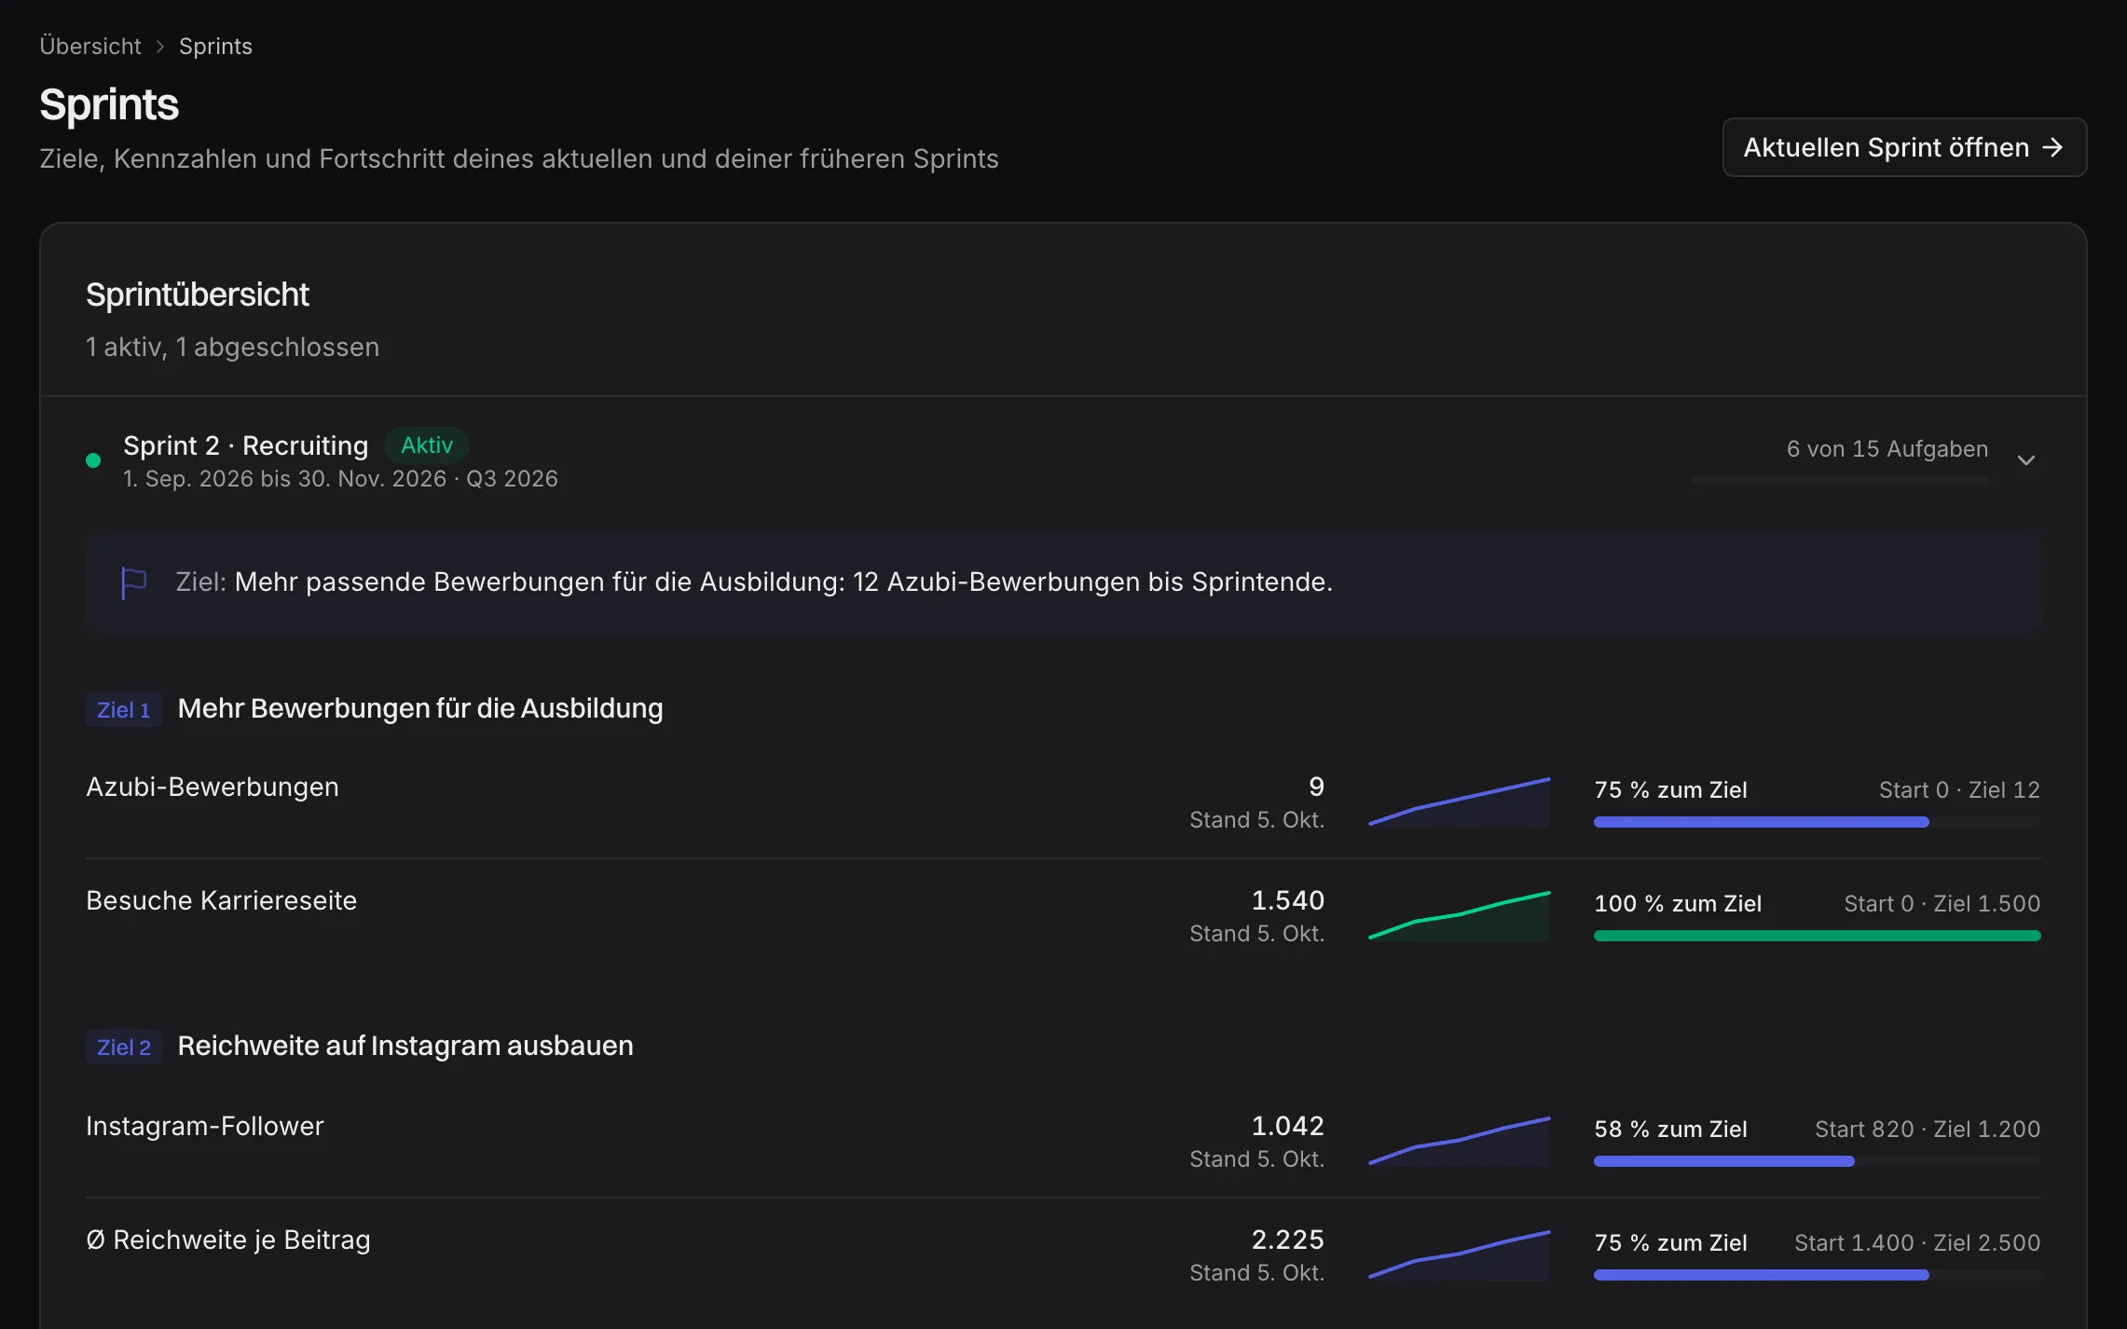This screenshot has width=2127, height=1329.
Task: Click the Ziel 1 badge
Action: click(x=124, y=710)
